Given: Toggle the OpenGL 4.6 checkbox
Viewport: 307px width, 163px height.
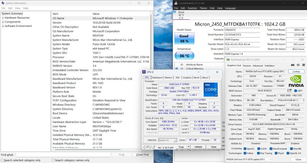Looking at the screenshot, I should pos(288,153).
